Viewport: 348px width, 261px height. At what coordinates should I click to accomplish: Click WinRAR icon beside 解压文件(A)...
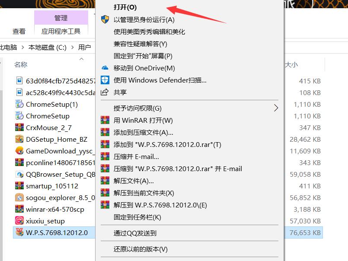105,181
